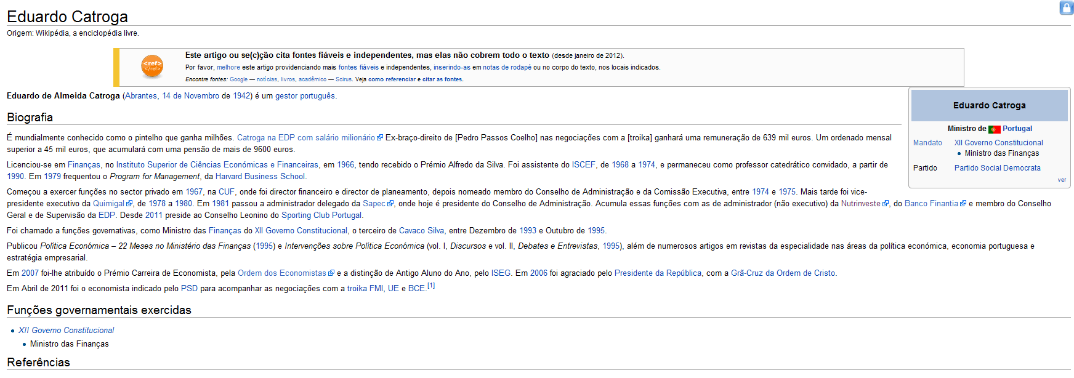Viewport: 1074px width, 378px height.
Task: Open the ISEG link
Action: (501, 273)
